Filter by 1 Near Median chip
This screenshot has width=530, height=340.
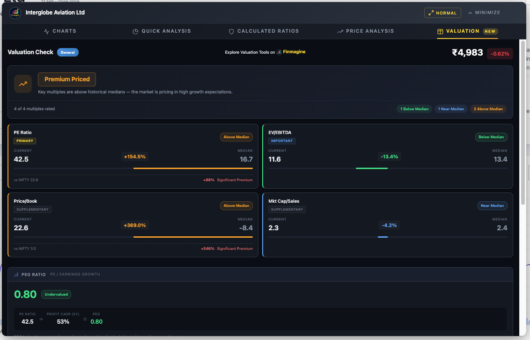(x=451, y=109)
